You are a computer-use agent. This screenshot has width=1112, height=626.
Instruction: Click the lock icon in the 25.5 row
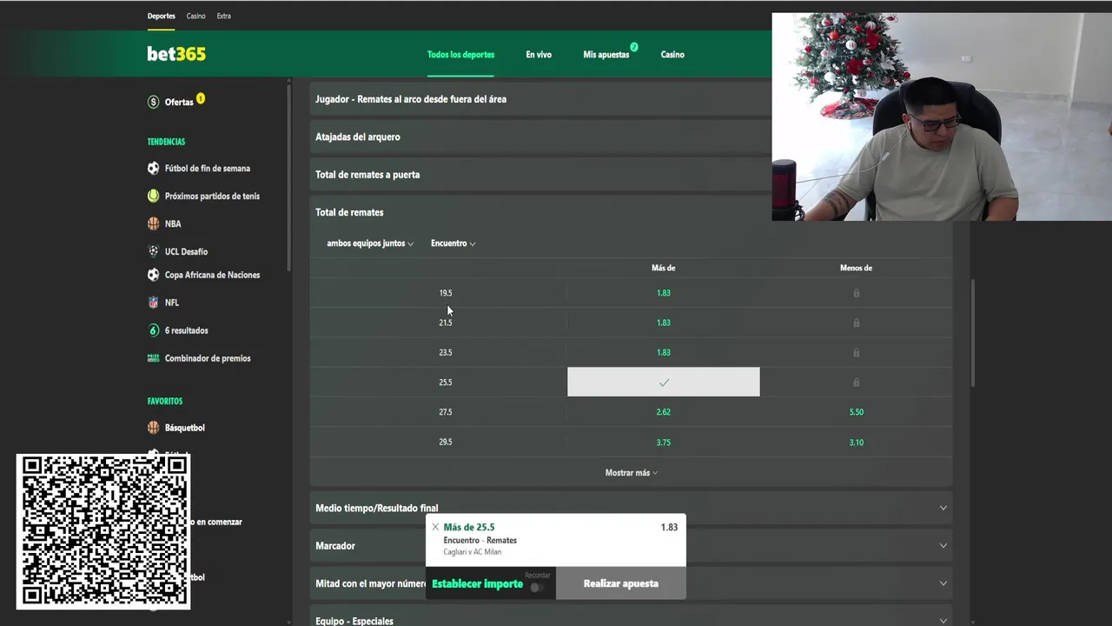pos(856,383)
